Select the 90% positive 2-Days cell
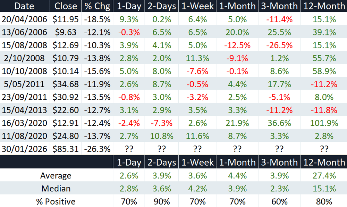The height and width of the screenshot is (207, 347). click(162, 201)
